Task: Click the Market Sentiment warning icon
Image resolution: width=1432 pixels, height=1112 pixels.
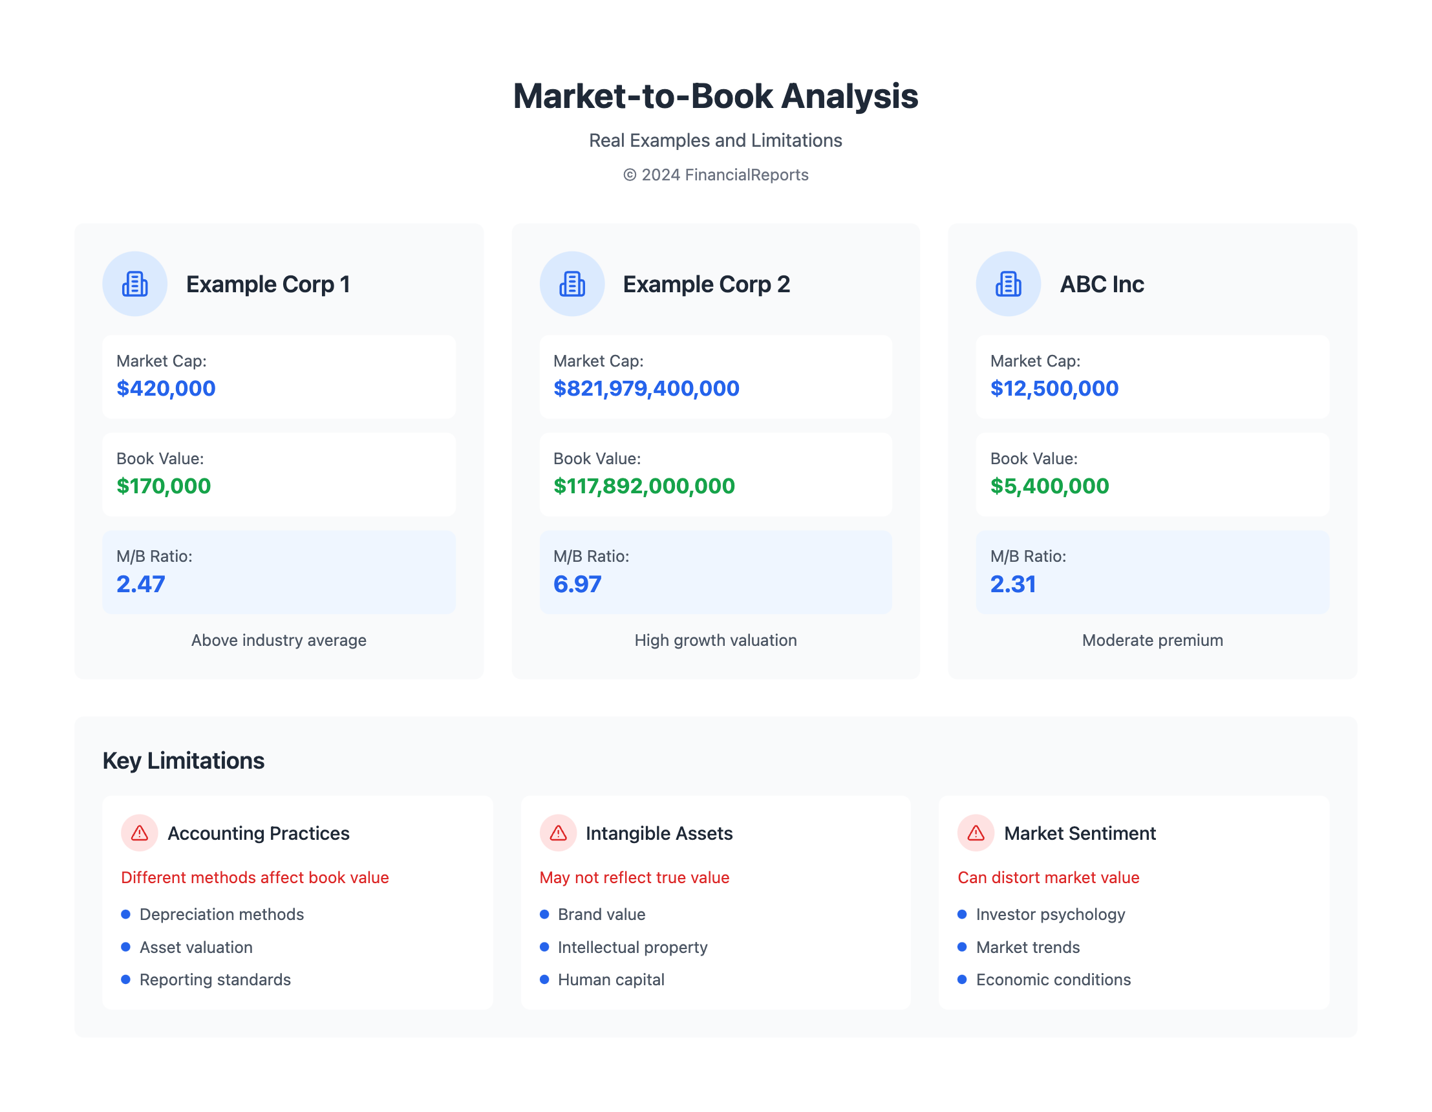Action: (976, 833)
